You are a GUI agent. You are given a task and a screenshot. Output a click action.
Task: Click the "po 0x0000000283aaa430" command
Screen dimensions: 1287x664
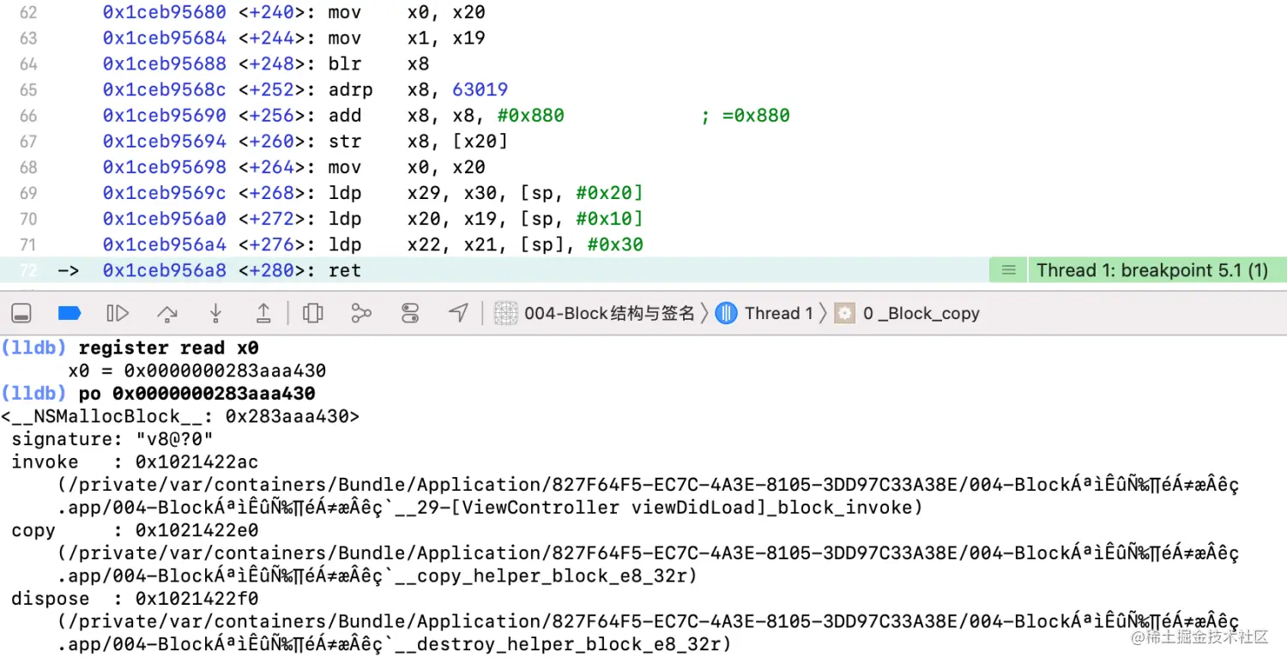[x=196, y=394]
